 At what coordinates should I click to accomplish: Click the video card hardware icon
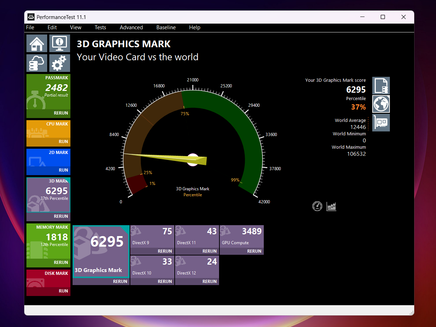[381, 123]
